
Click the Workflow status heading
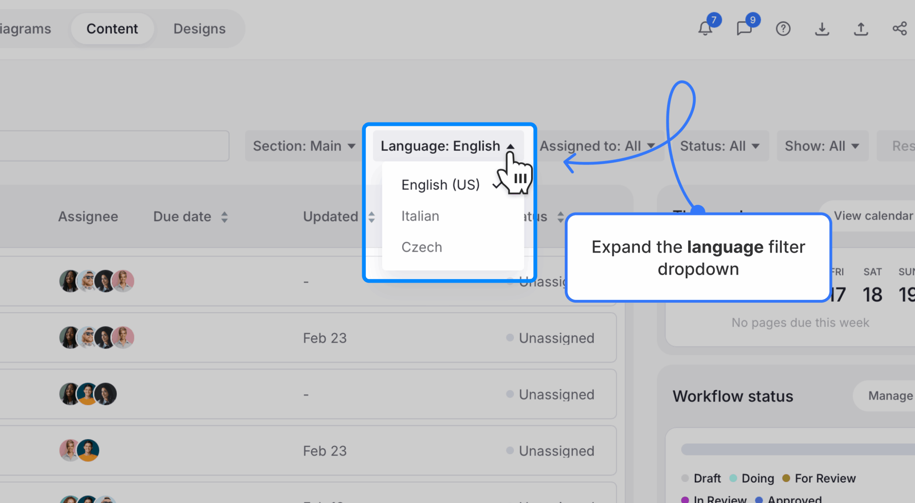pyautogui.click(x=733, y=396)
